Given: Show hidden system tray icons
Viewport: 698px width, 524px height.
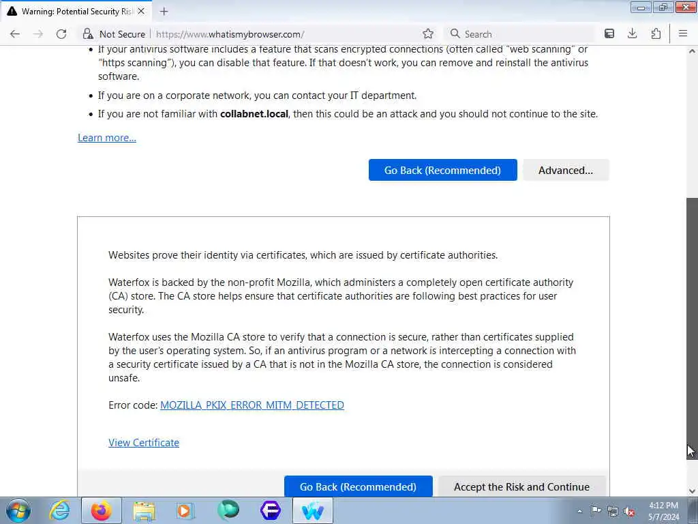Looking at the screenshot, I should 579,512.
